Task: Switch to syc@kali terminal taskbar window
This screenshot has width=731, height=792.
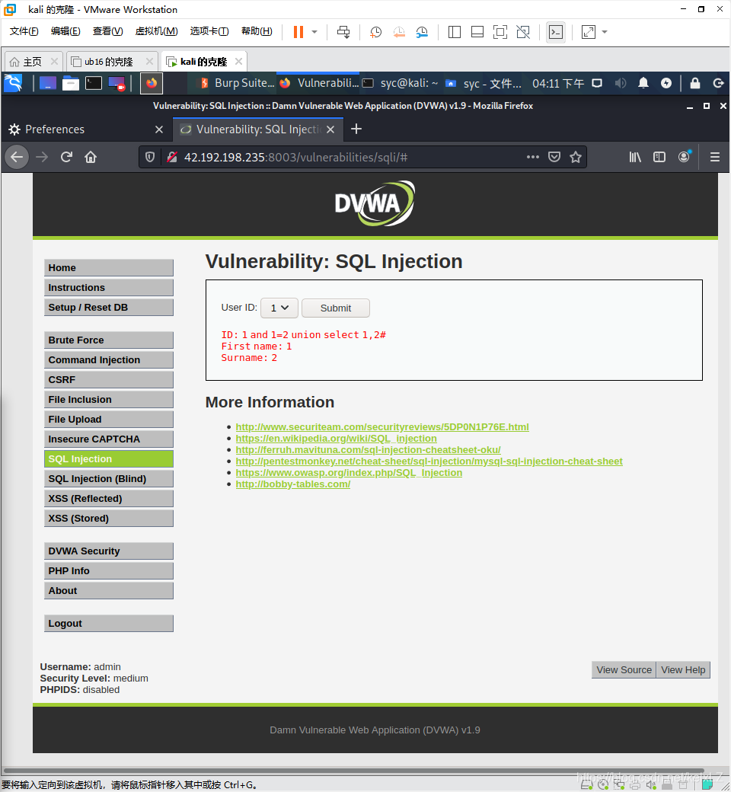Action: tap(401, 83)
